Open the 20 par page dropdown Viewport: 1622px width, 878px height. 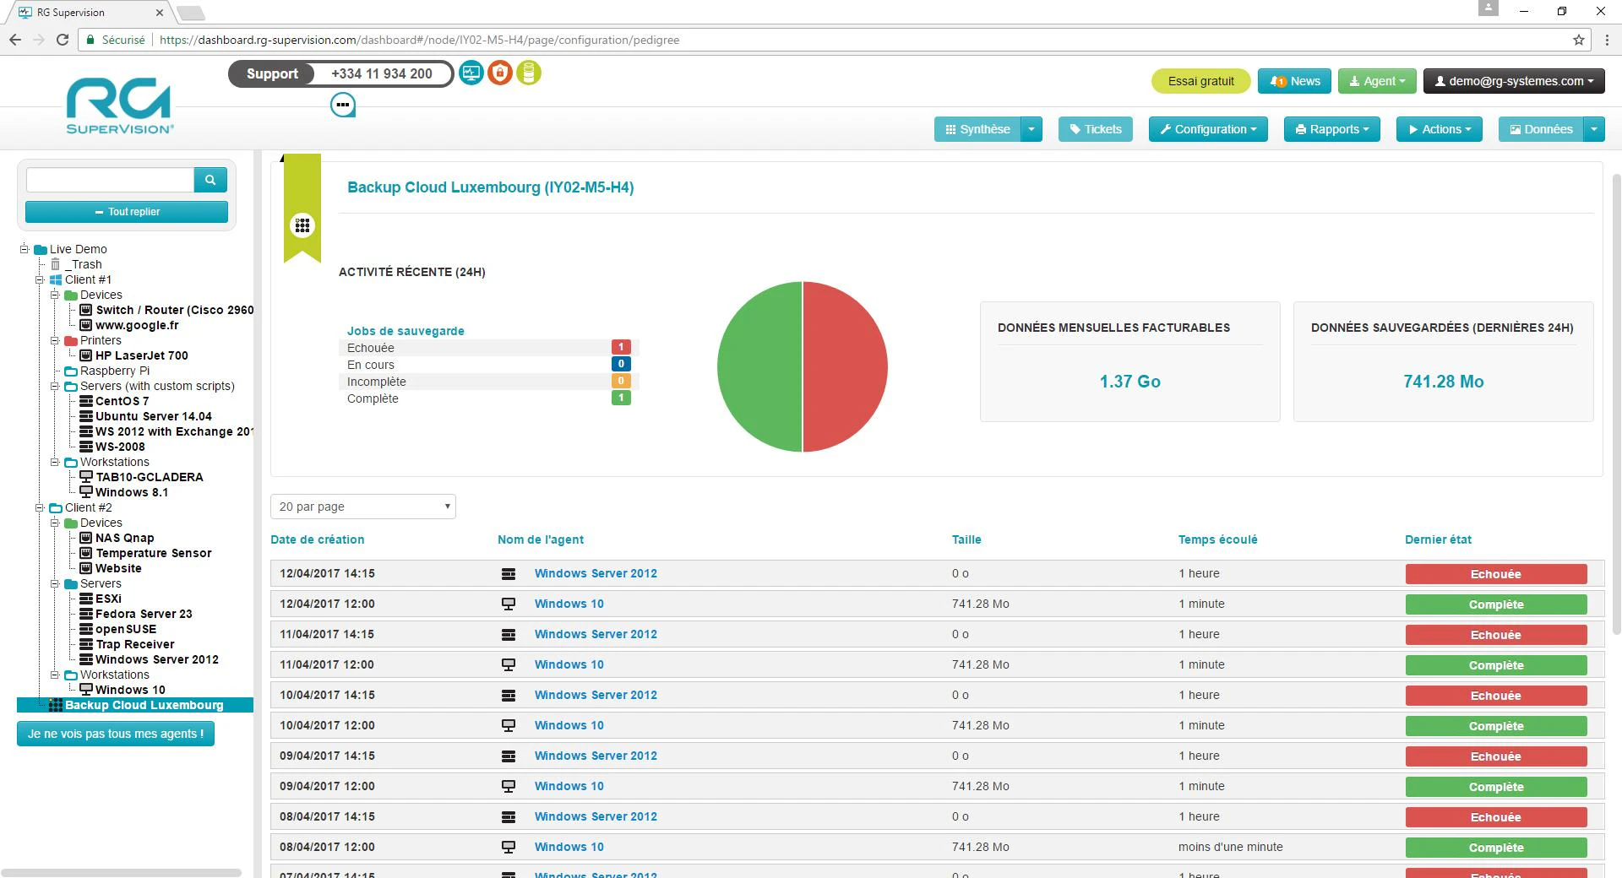point(363,507)
